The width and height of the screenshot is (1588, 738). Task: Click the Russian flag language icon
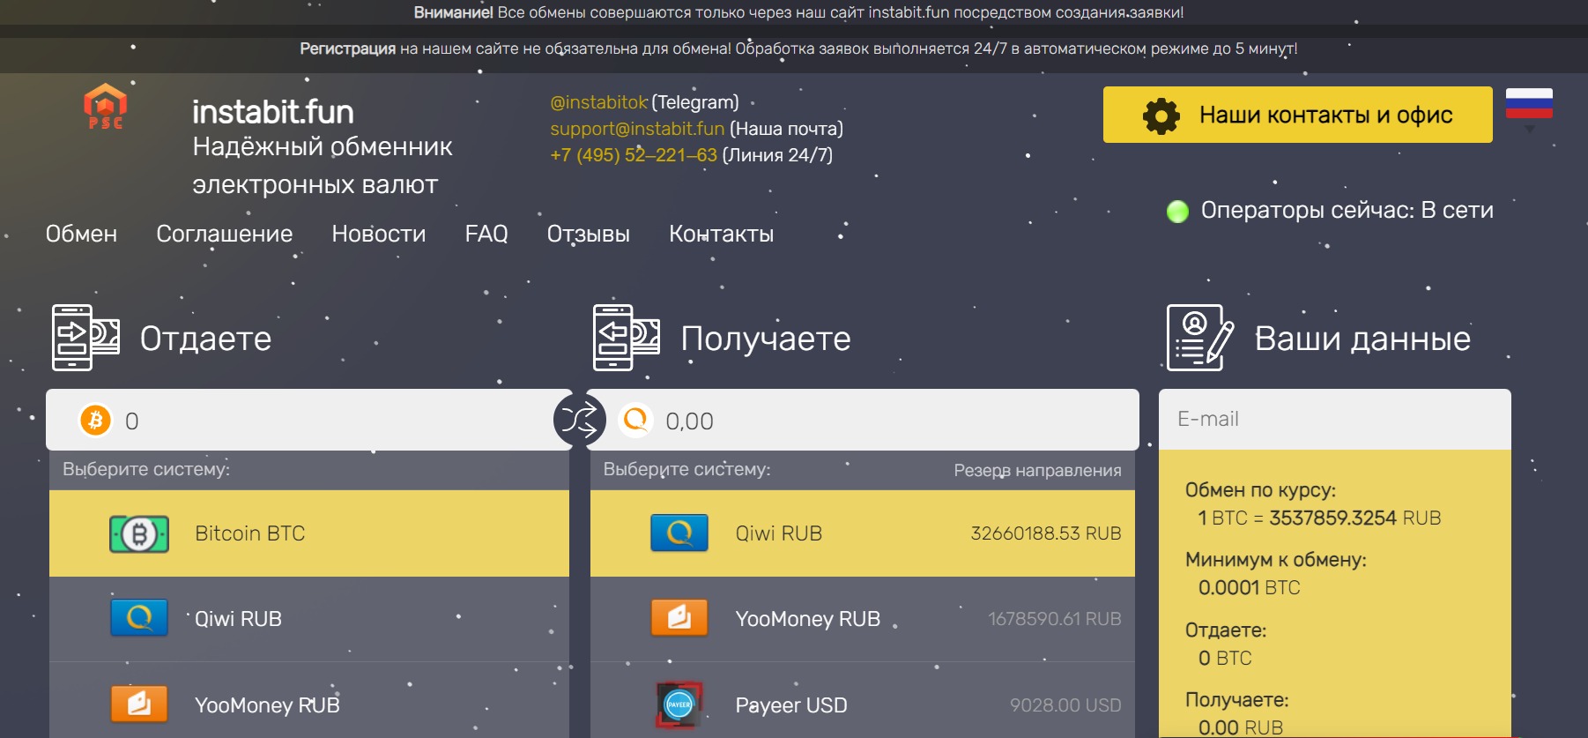point(1529,103)
